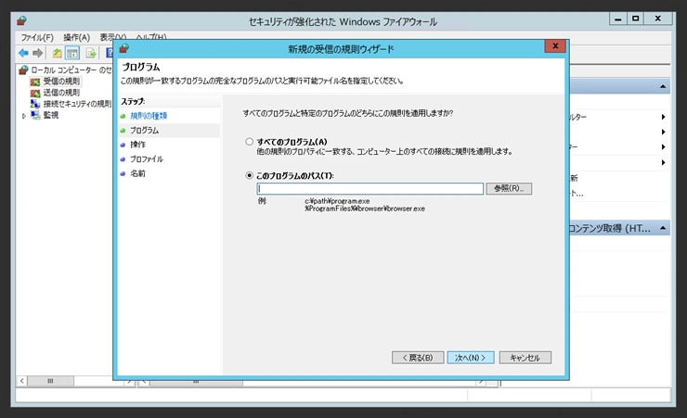This screenshot has width=687, height=418.
Task: Expand the 監視 tree node arrow
Action: (24, 116)
